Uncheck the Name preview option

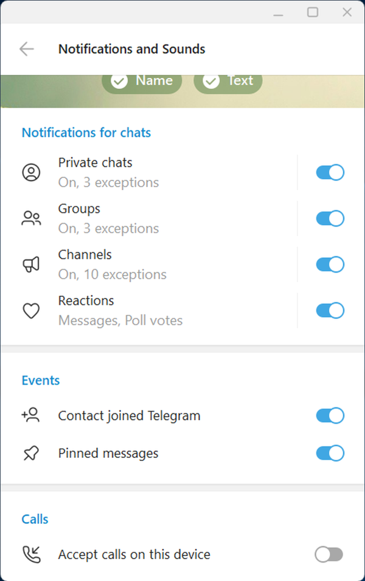point(142,81)
